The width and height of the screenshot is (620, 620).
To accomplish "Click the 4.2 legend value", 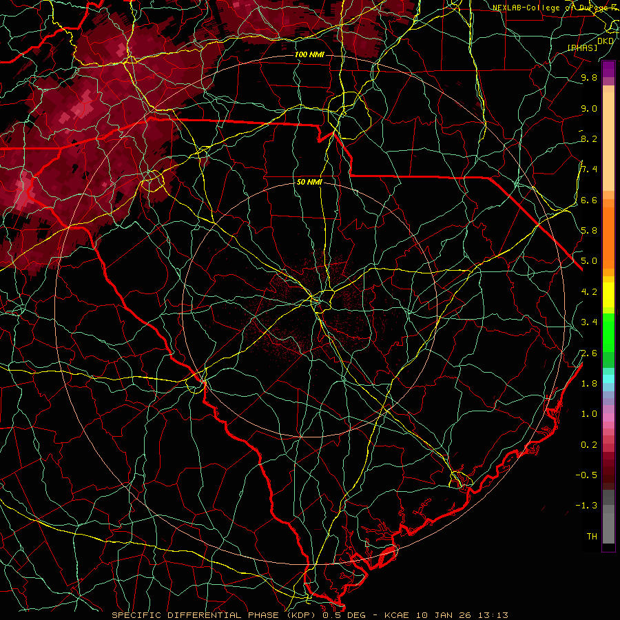I will (x=589, y=292).
